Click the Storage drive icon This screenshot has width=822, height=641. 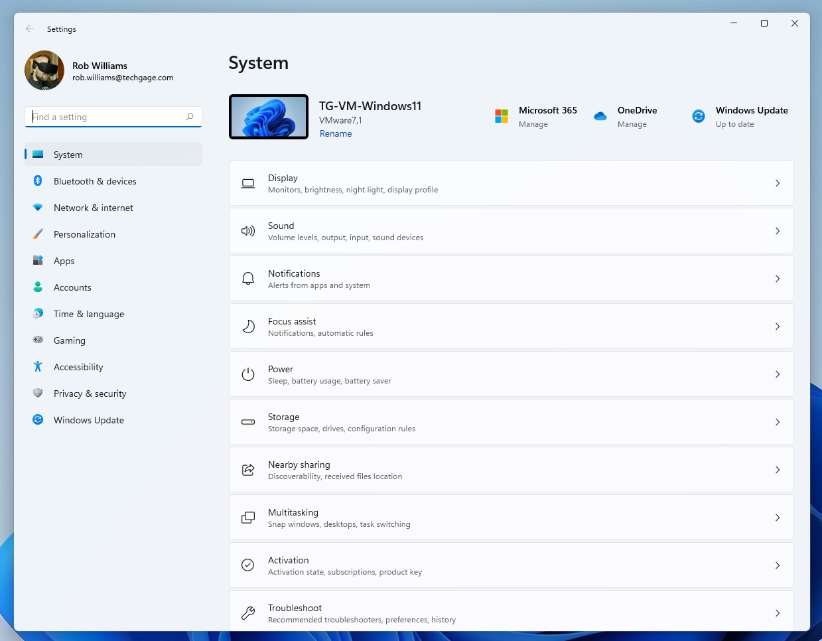coord(248,422)
